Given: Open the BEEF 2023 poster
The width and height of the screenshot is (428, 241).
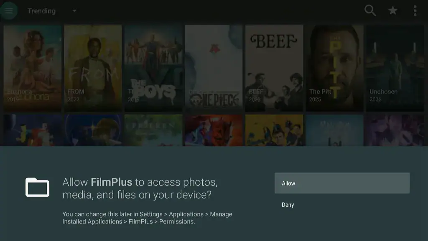Looking at the screenshot, I should click(x=274, y=68).
